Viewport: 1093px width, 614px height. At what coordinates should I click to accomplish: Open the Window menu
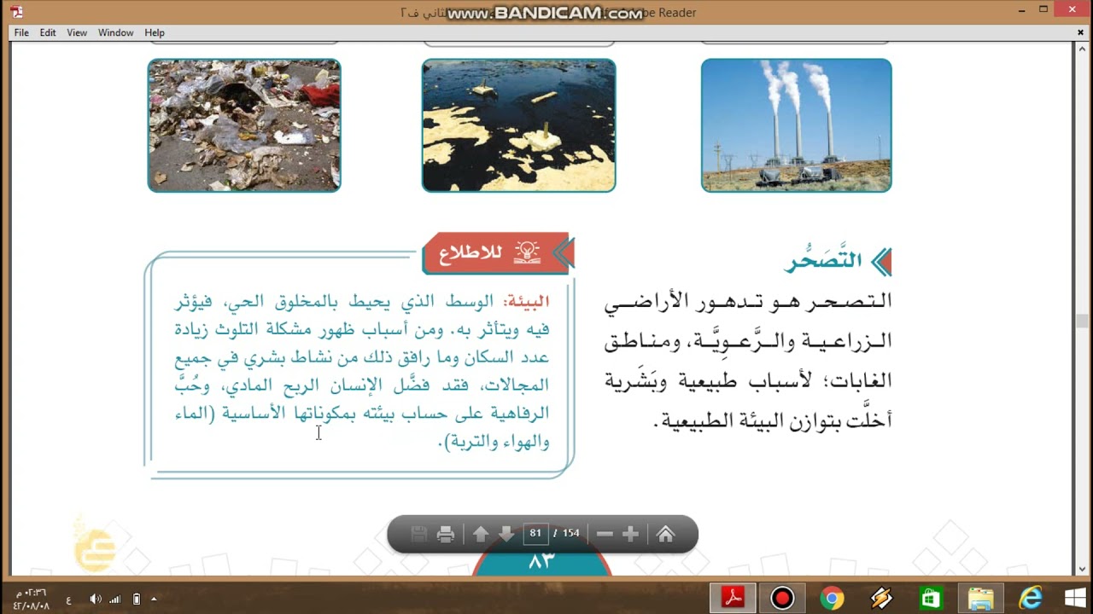(x=115, y=32)
